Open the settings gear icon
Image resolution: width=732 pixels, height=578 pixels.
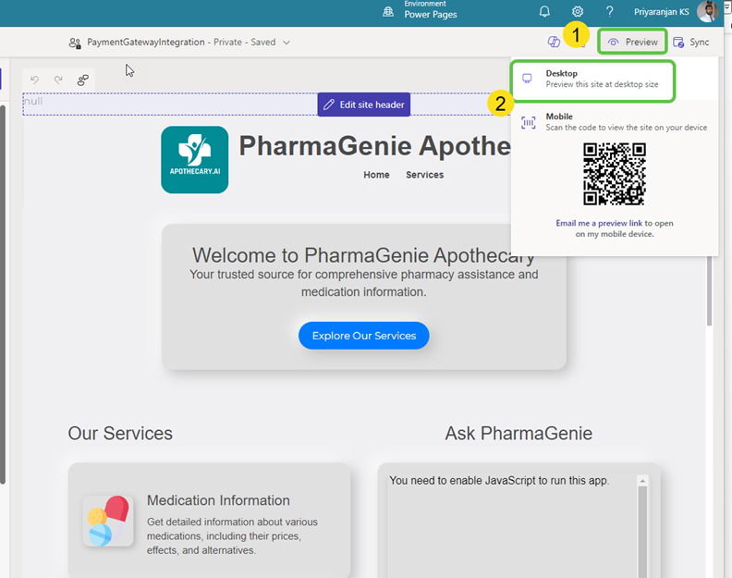(578, 12)
